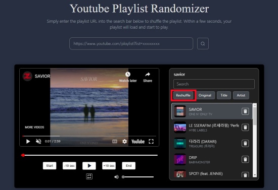This screenshot has height=190, width=278.
Task: Delete the DRIP track with trash icon
Action: coord(245,159)
